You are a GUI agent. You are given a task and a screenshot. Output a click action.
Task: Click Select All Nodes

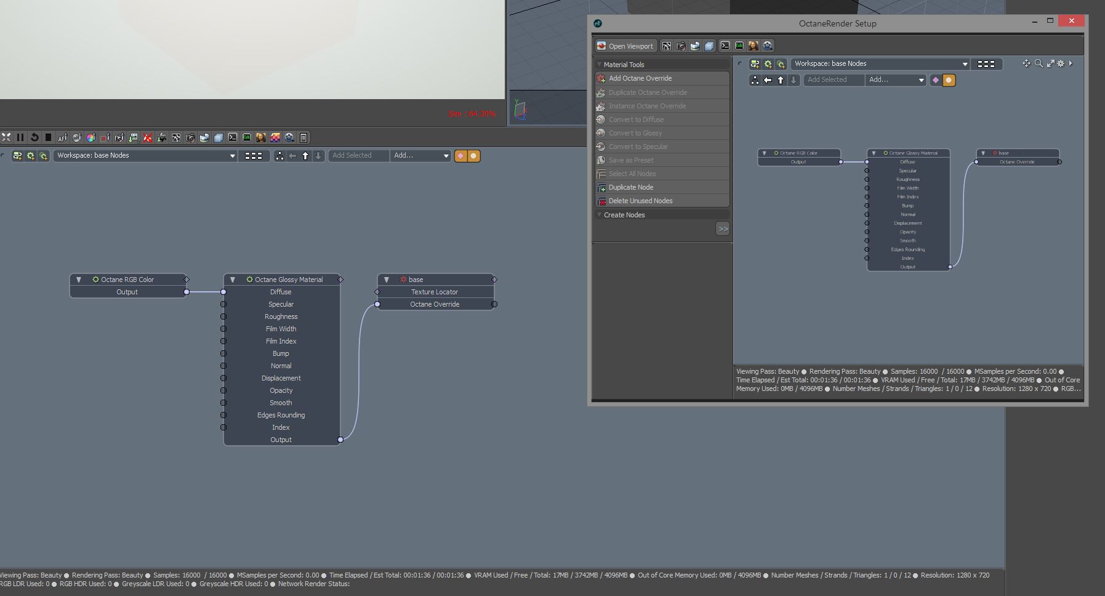(662, 174)
